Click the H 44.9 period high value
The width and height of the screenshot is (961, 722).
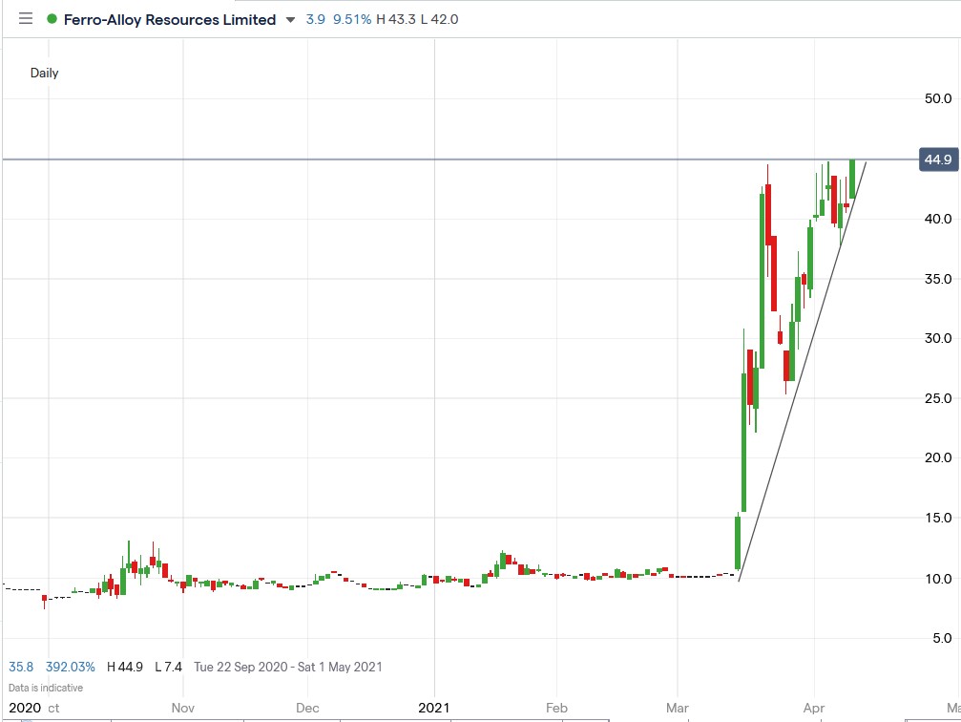tap(125, 667)
